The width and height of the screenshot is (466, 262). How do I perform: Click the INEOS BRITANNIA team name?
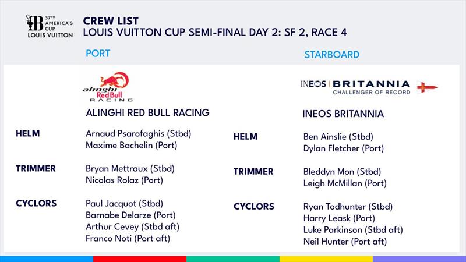pos(343,114)
